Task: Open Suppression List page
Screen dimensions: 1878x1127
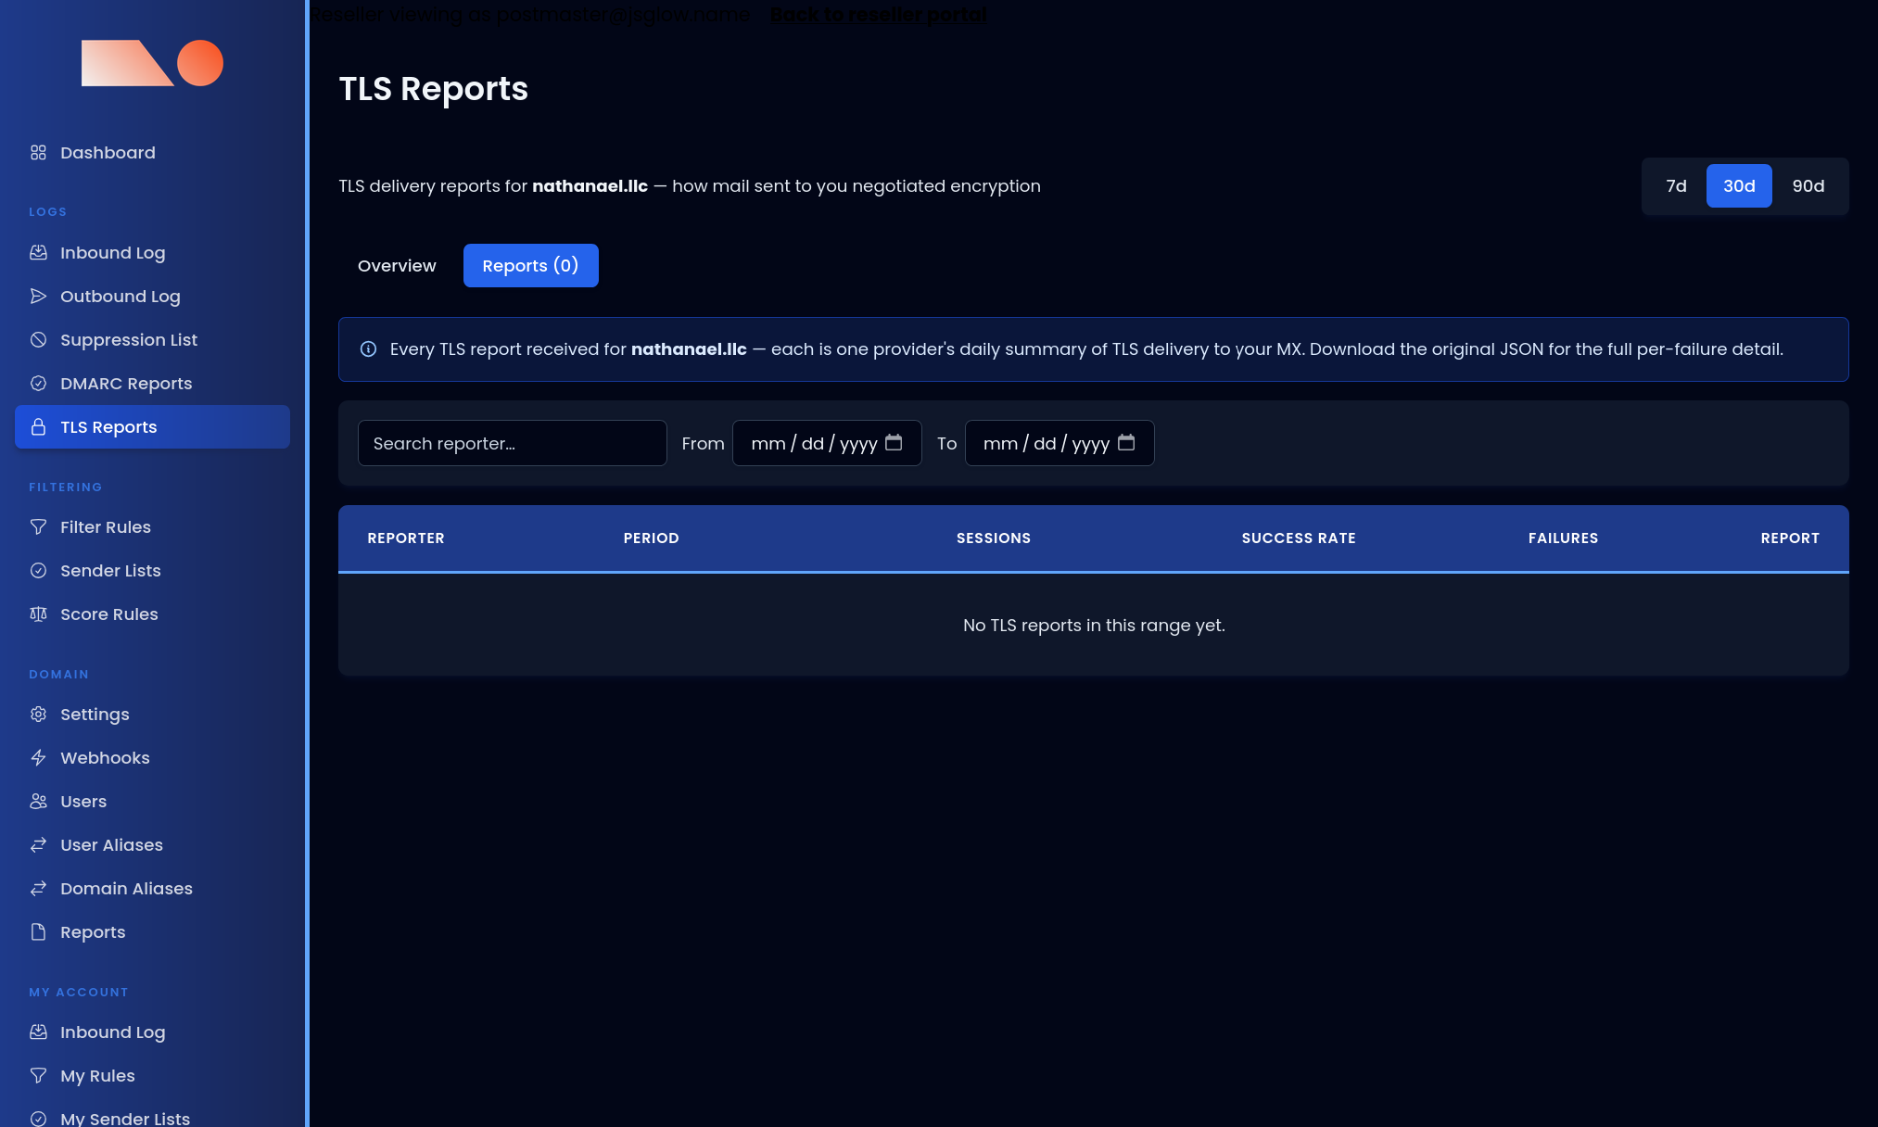Action: [152, 339]
